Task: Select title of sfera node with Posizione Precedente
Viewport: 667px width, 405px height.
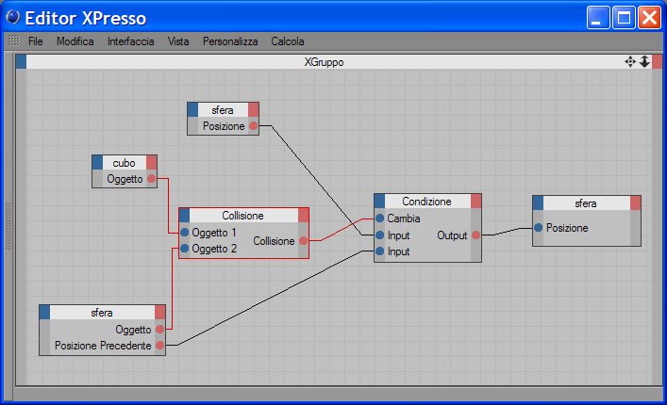Action: [102, 313]
